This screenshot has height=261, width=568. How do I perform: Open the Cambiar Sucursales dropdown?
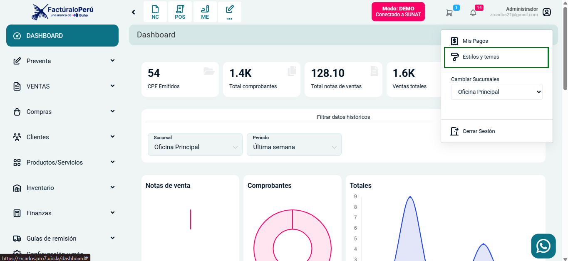(496, 92)
